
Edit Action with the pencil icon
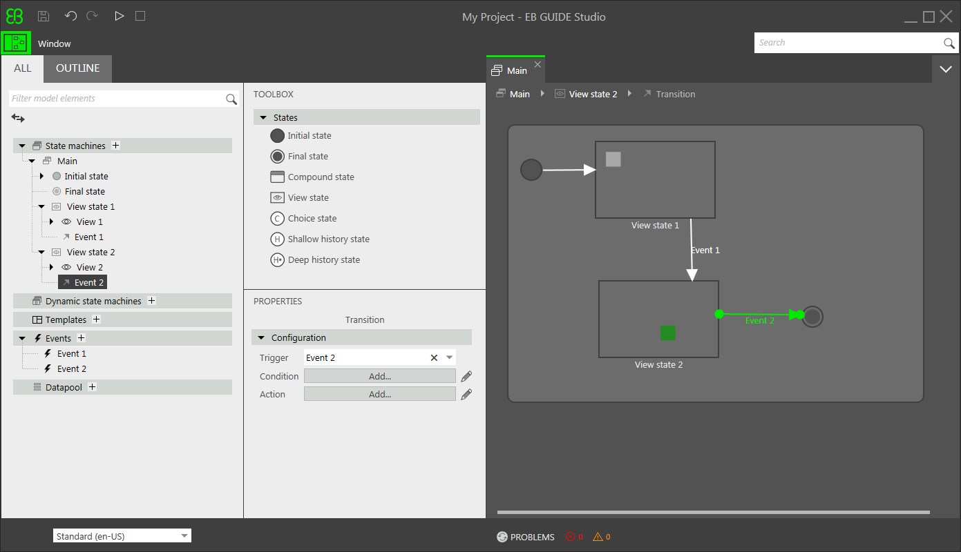tap(466, 394)
